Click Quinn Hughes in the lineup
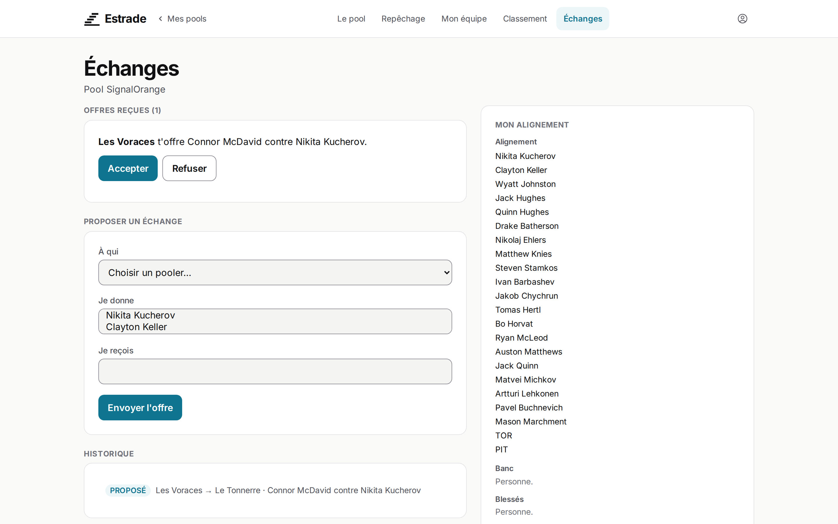Image resolution: width=838 pixels, height=524 pixels. tap(522, 212)
